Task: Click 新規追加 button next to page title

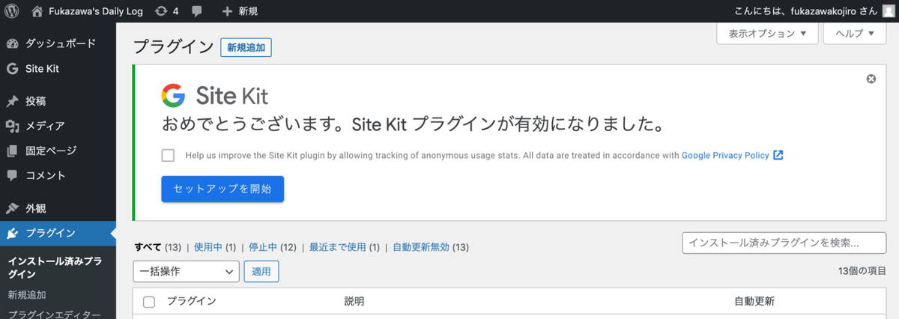Action: coord(246,47)
